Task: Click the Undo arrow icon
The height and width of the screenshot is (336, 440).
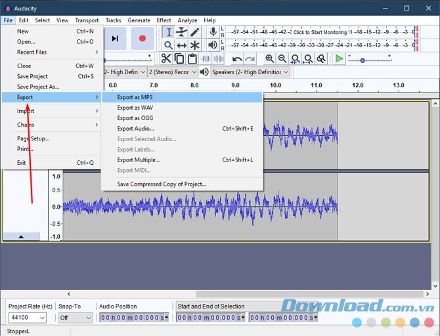Action: [237, 59]
